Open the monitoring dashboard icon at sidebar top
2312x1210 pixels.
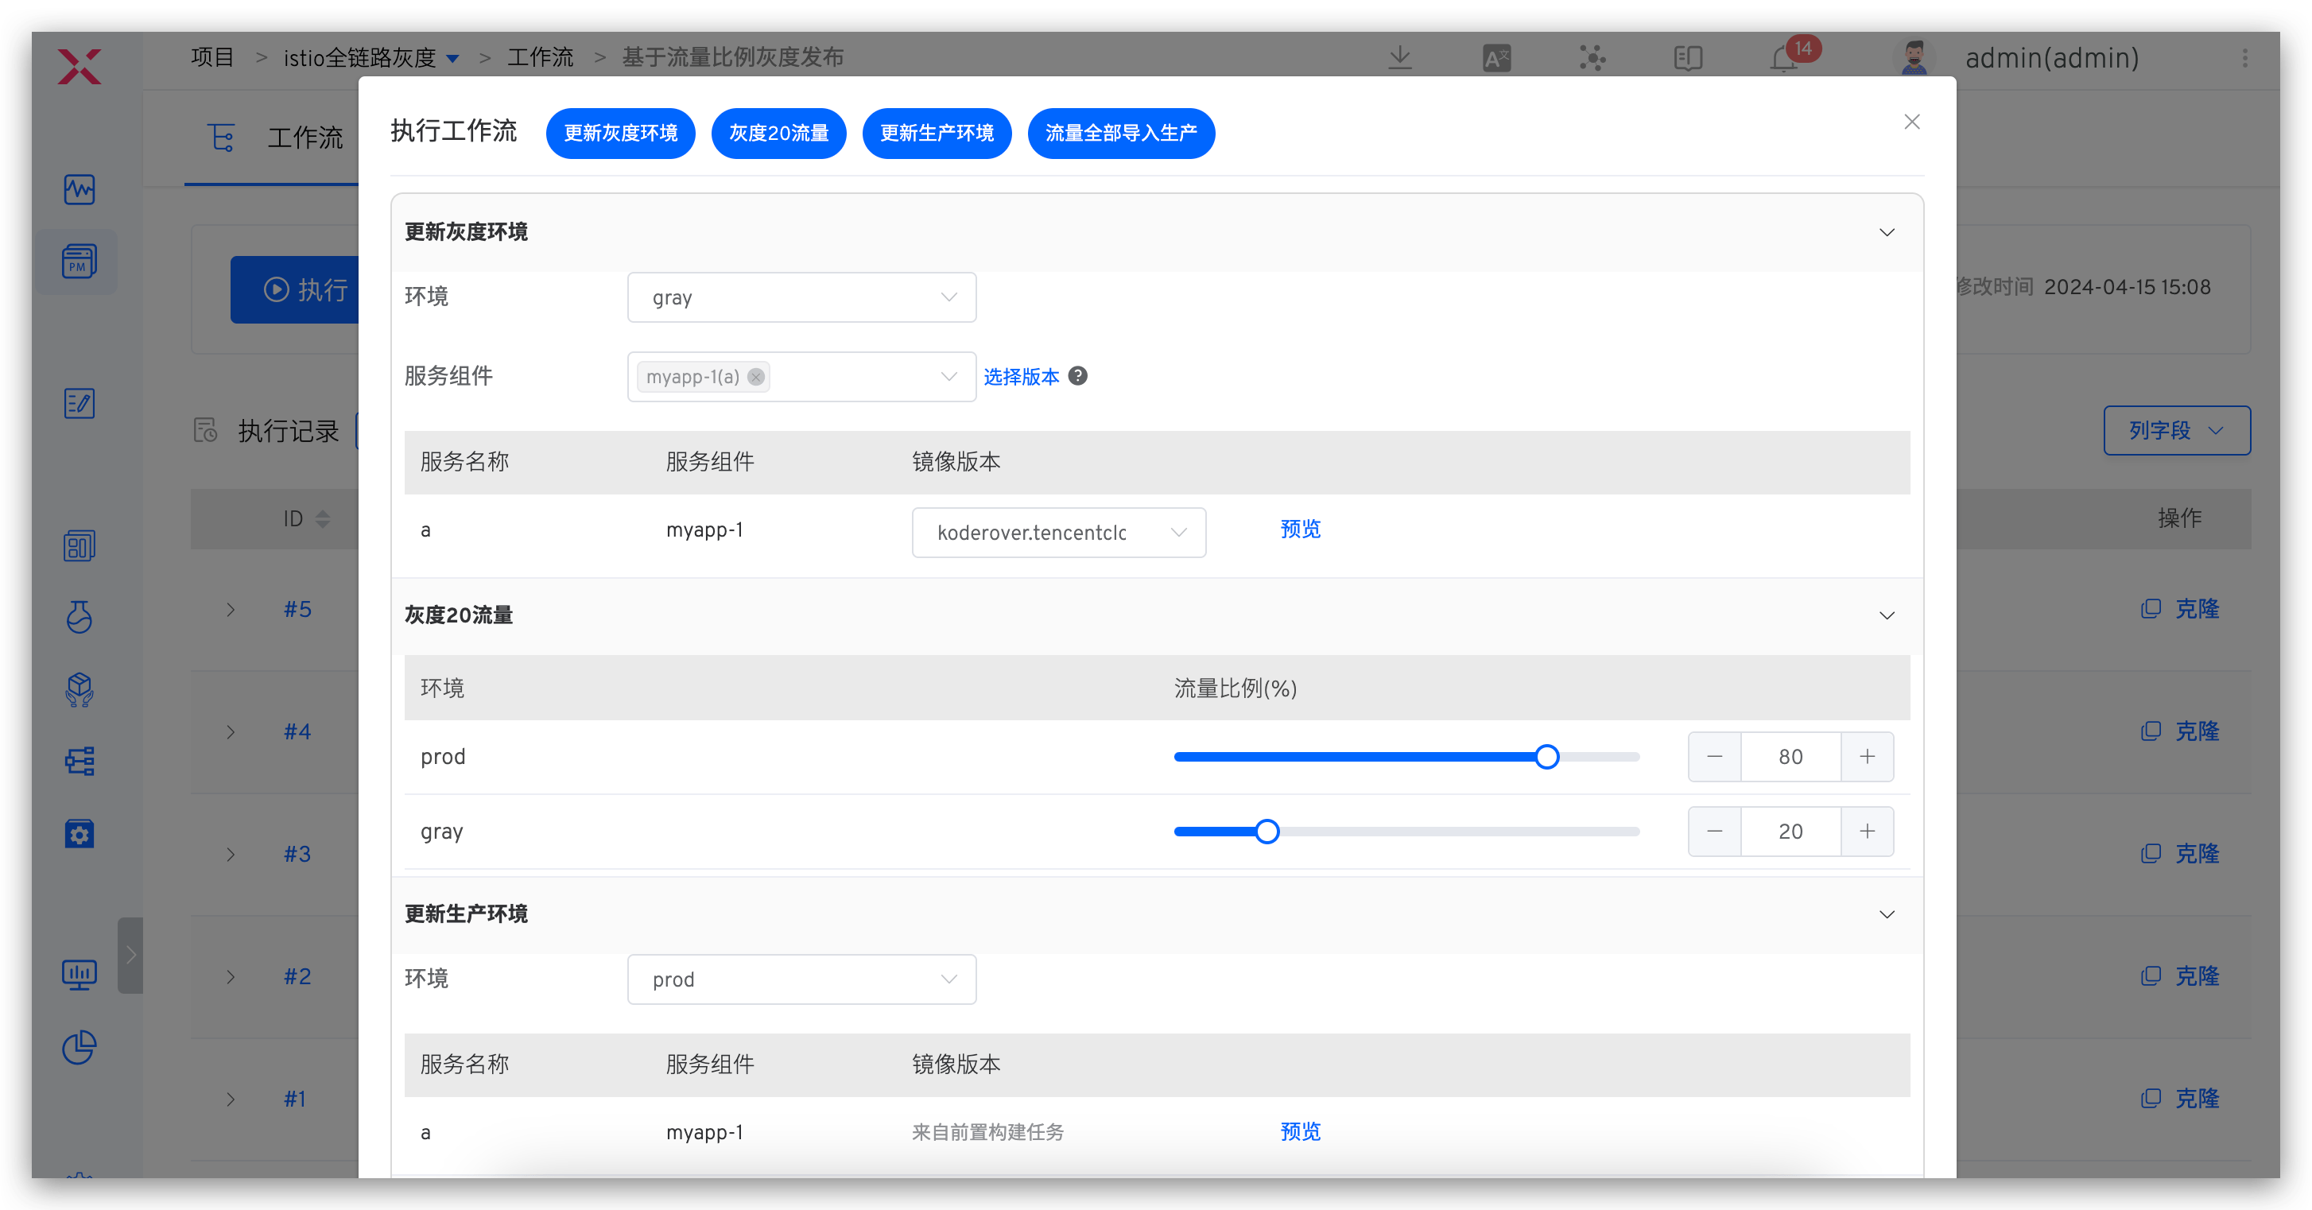tap(78, 189)
